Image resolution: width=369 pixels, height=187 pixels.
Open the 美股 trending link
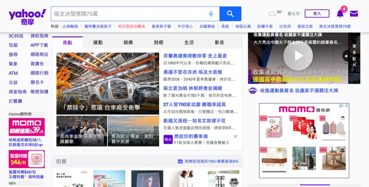[225, 26]
